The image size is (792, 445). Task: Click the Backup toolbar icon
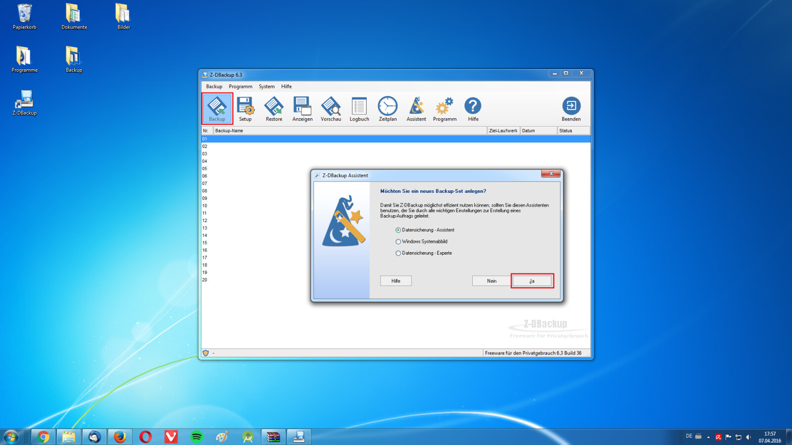pos(217,108)
